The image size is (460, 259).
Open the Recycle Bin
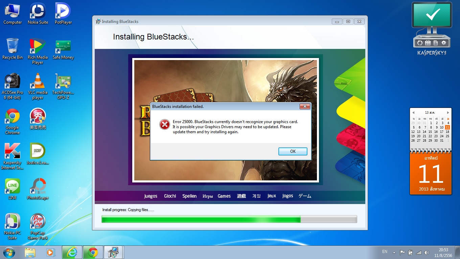pyautogui.click(x=13, y=49)
